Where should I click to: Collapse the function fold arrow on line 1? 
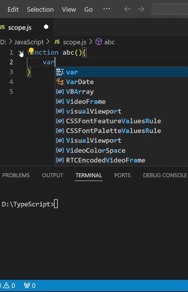coord(21,53)
